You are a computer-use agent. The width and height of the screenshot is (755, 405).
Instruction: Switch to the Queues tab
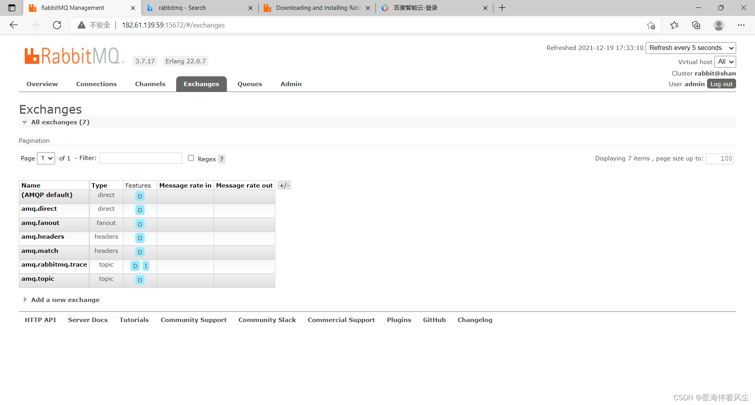click(x=250, y=84)
